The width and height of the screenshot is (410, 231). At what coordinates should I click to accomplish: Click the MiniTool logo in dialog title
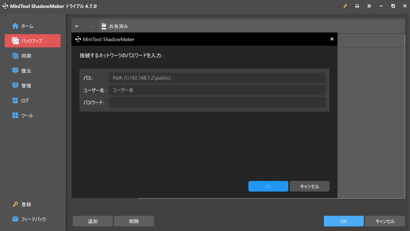click(x=78, y=39)
